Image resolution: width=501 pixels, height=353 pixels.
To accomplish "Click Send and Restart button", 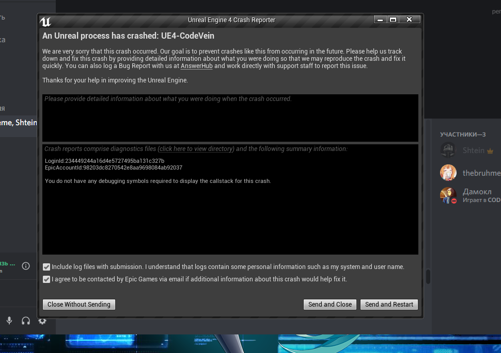I will coord(389,305).
